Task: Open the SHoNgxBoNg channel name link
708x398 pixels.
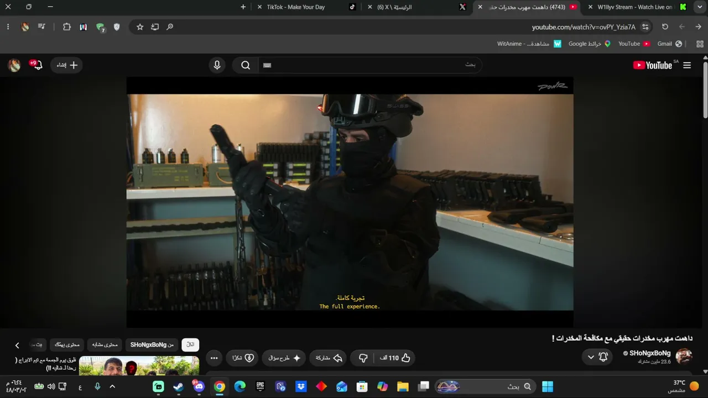Action: [650, 353]
